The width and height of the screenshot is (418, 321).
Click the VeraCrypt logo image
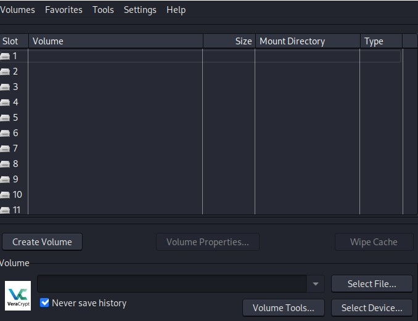(18, 295)
